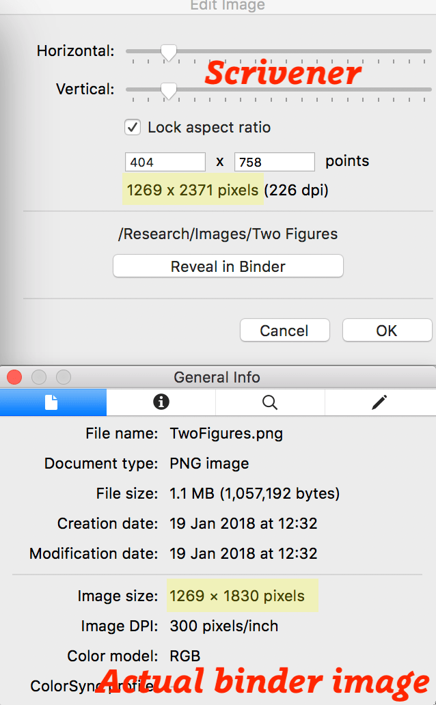Click the height field showing 758
The width and height of the screenshot is (436, 705).
coord(275,162)
